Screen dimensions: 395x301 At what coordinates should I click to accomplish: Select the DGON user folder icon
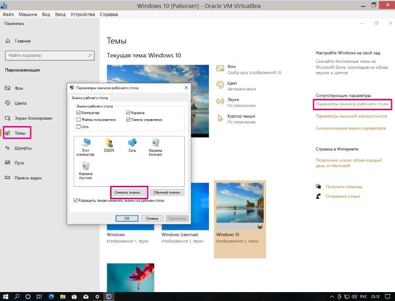point(109,144)
